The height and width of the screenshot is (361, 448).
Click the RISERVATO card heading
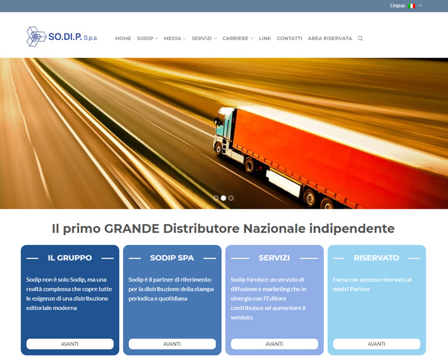(x=376, y=258)
